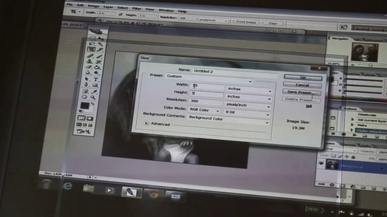This screenshot has height=217, width=387.
Task: Select the History Brush tool
Action: [x=98, y=61]
